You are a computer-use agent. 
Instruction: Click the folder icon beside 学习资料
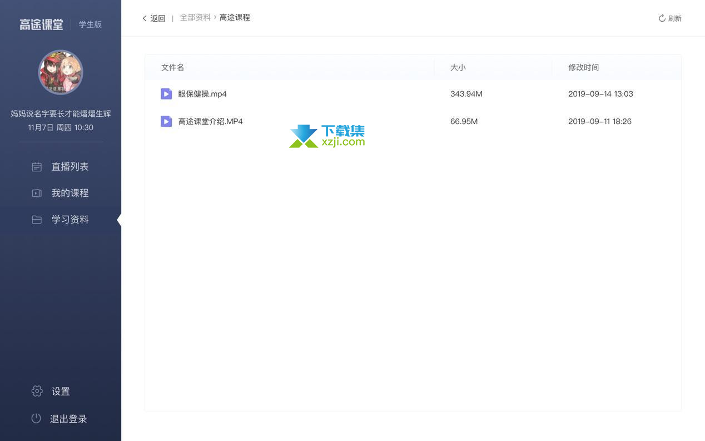tap(37, 220)
